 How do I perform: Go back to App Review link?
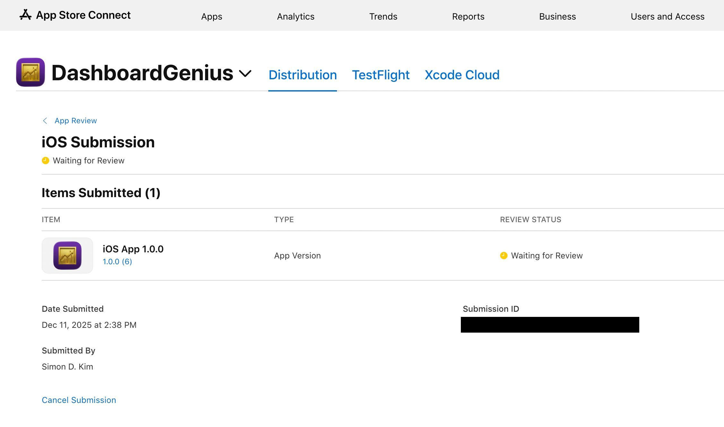pyautogui.click(x=76, y=121)
